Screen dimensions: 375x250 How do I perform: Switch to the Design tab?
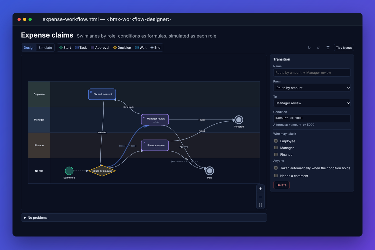click(x=29, y=47)
